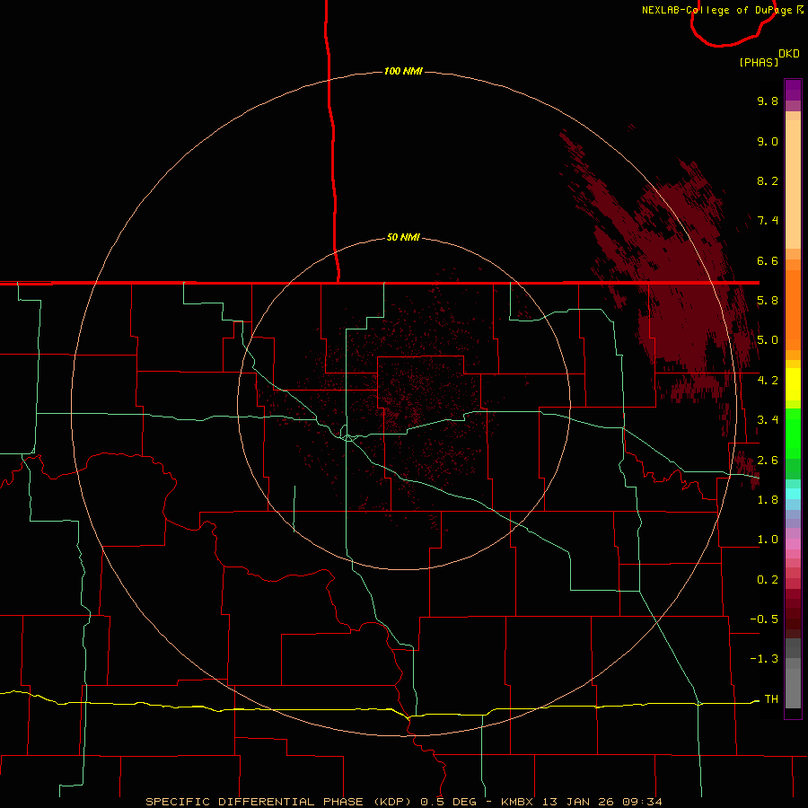The image size is (808, 808).
Task: Click the SPECIFIC DIFFERENTIAL PHASE (KDP) caption text
Action: 278,802
